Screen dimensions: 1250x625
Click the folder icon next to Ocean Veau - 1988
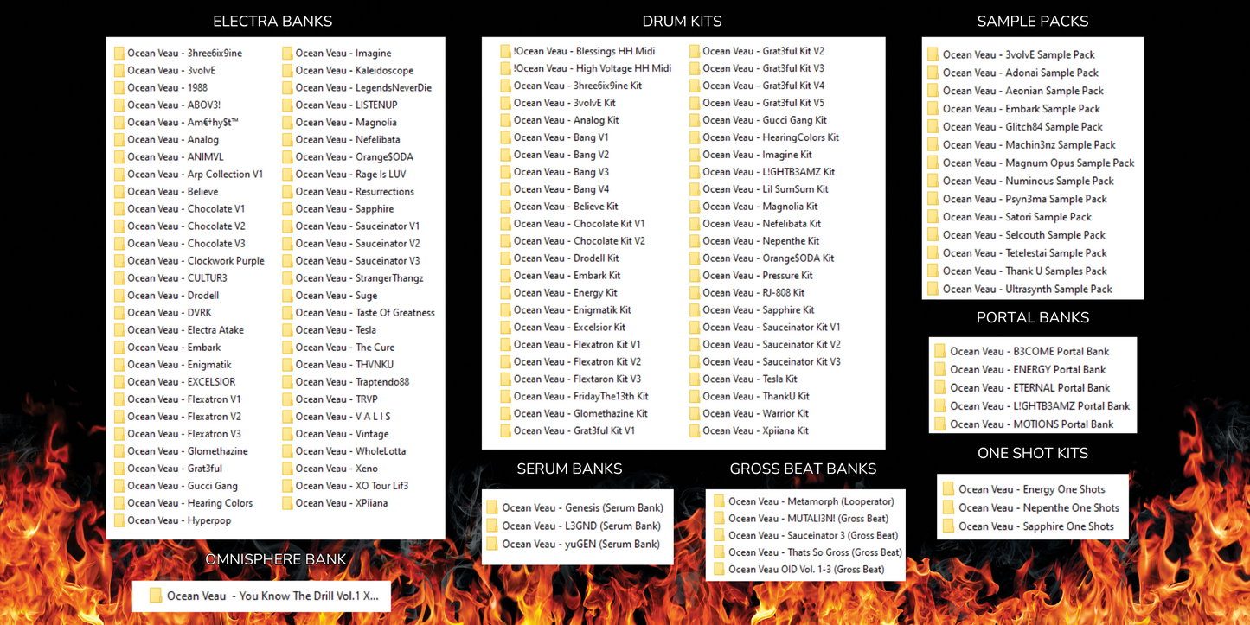(119, 87)
